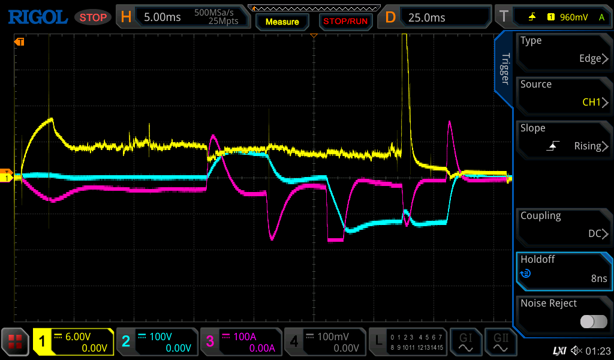Select the vertical Trigger tab

(x=505, y=69)
